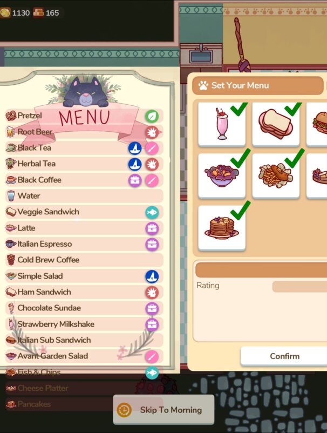Click the red spiky icon beside Ham Sandwich
327x433 pixels.
152,293
